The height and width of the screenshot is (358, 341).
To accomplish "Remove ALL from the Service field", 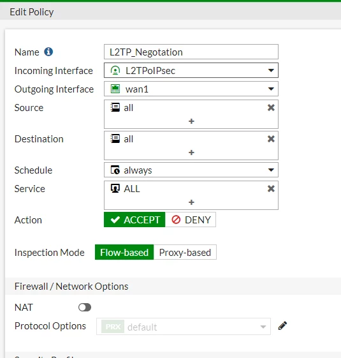I will click(271, 189).
